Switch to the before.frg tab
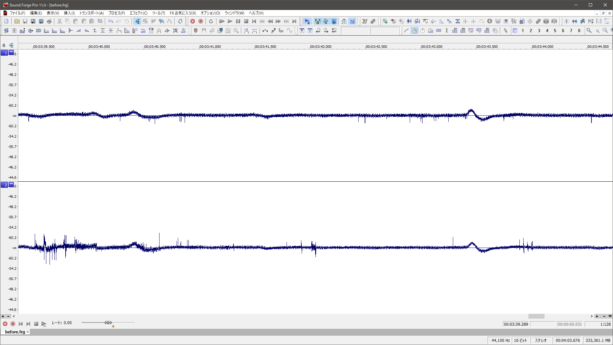Viewport: 613px width, 345px height. click(15, 332)
